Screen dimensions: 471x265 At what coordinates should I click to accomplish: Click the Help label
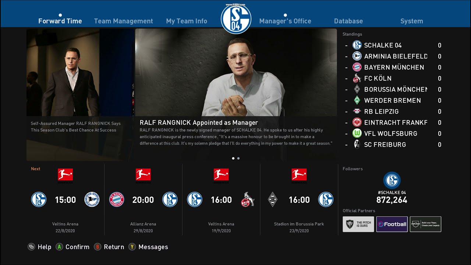click(x=45, y=247)
